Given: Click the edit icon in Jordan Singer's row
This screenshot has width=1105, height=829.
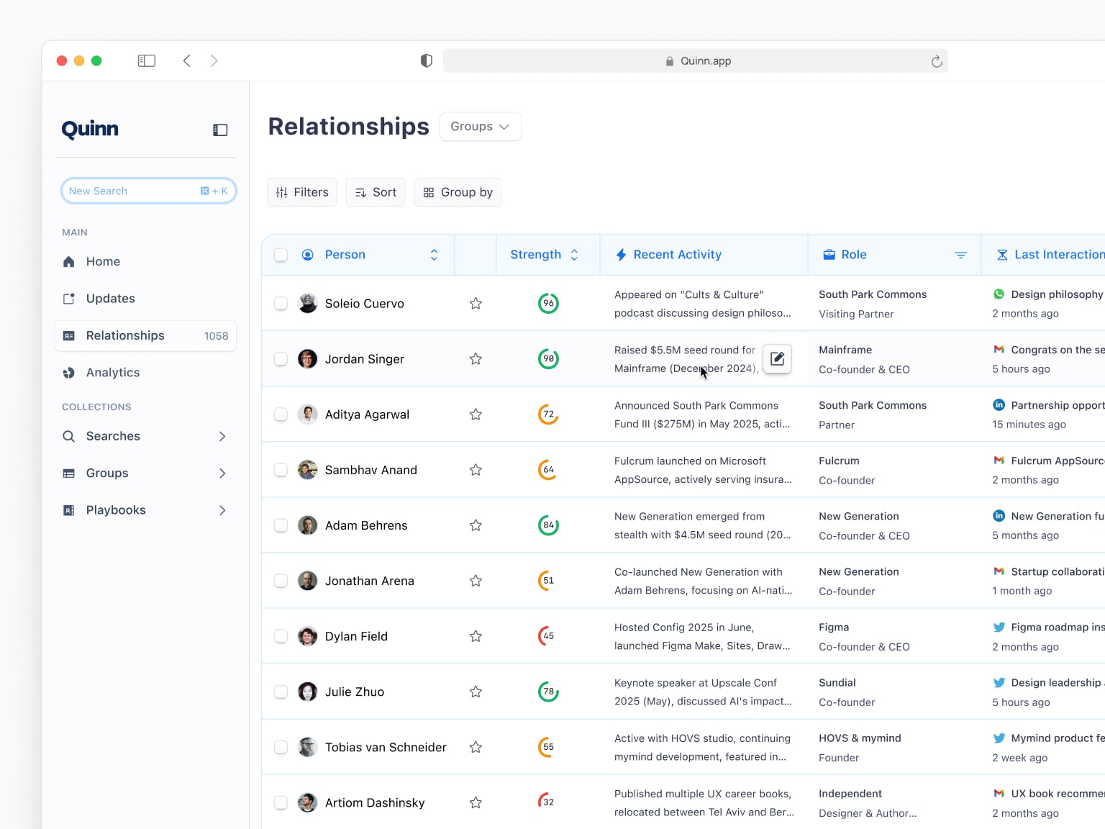Looking at the screenshot, I should pyautogui.click(x=777, y=358).
